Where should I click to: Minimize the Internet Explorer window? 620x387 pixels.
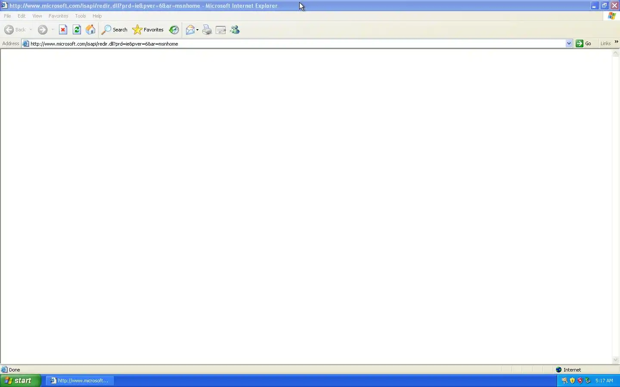(594, 6)
